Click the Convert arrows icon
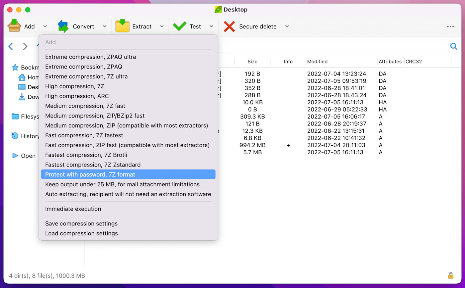465x288 pixels. point(63,26)
